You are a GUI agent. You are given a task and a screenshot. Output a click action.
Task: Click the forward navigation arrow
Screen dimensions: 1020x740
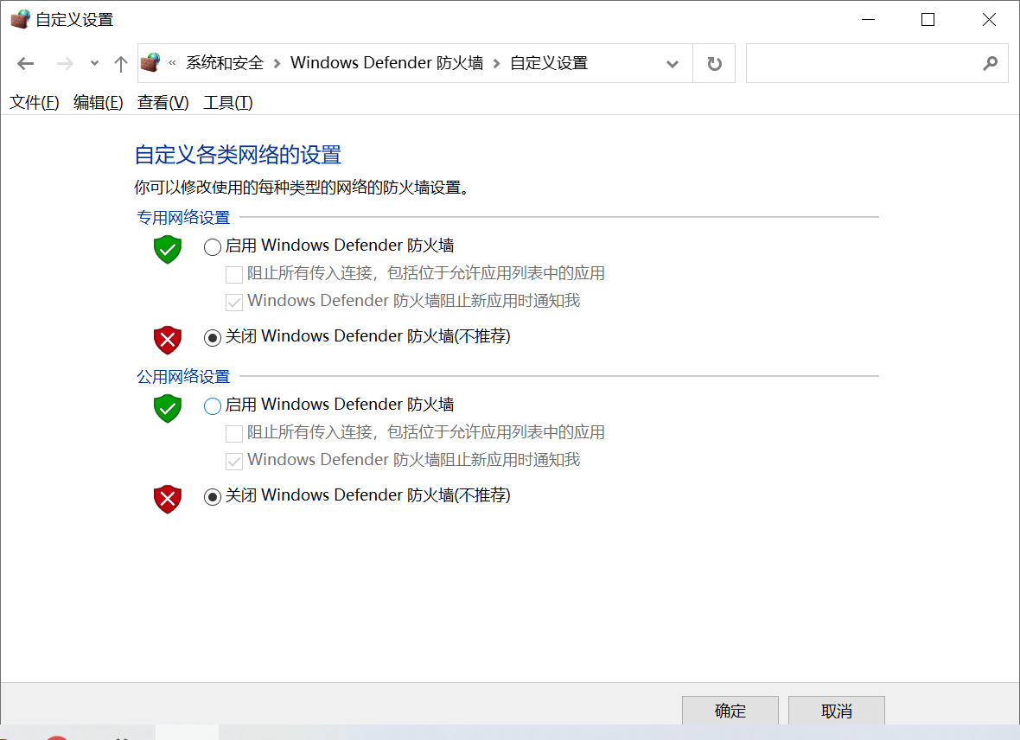[65, 64]
